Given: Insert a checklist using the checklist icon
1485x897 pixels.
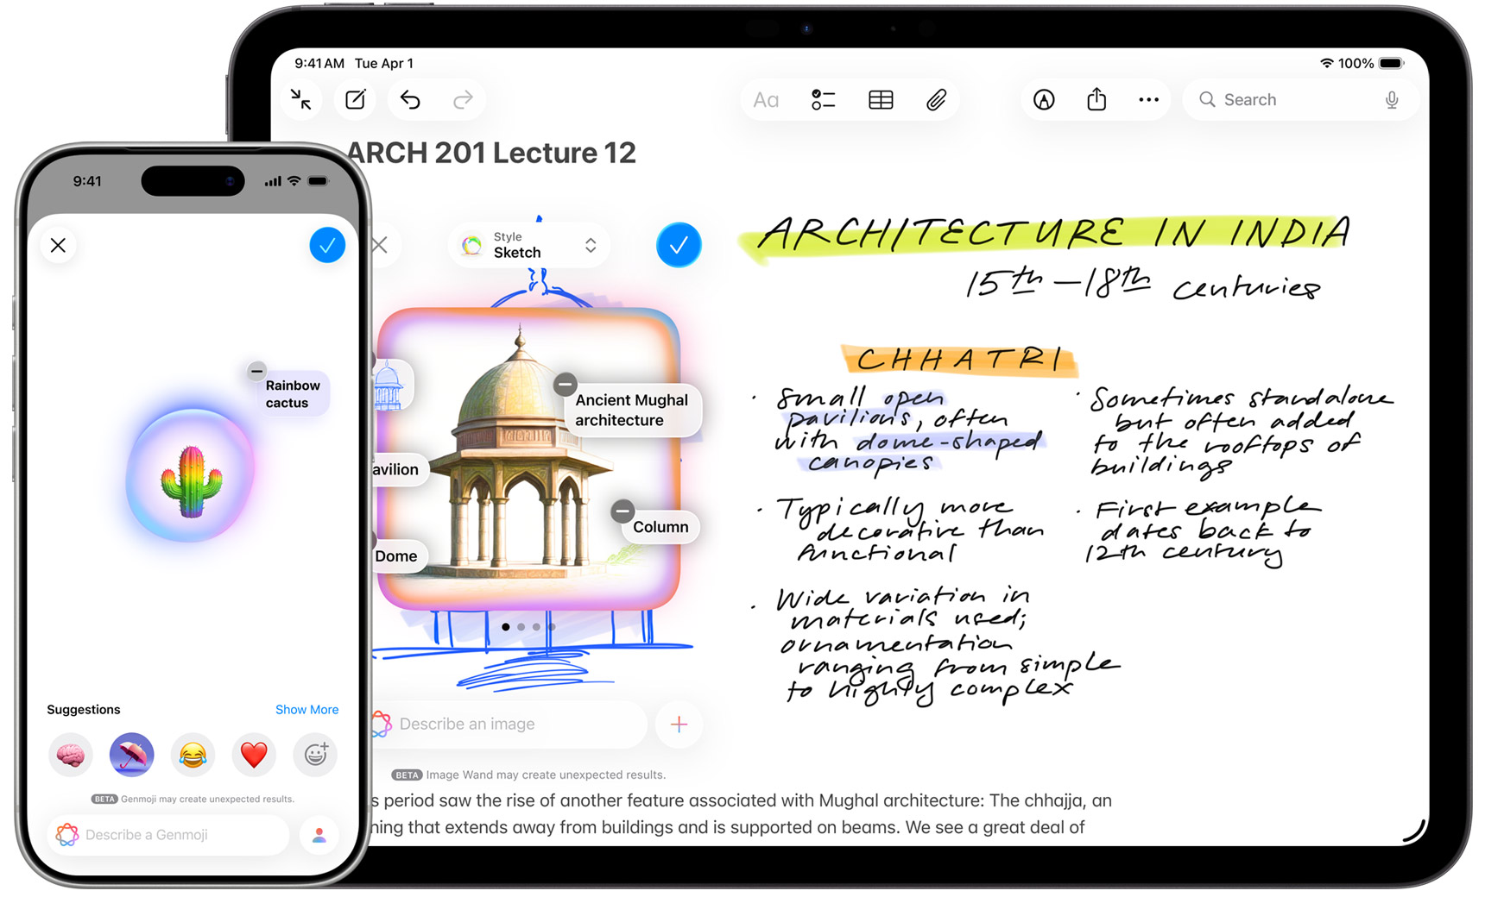Looking at the screenshot, I should pyautogui.click(x=823, y=99).
